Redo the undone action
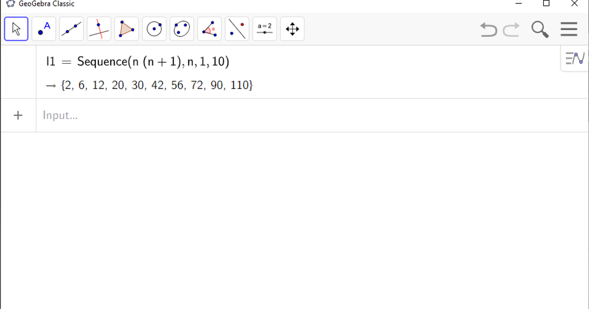This screenshot has height=309, width=589. pos(511,30)
